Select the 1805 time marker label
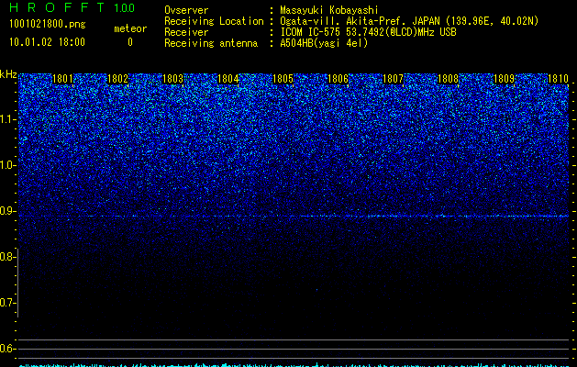The image size is (577, 367). [283, 79]
